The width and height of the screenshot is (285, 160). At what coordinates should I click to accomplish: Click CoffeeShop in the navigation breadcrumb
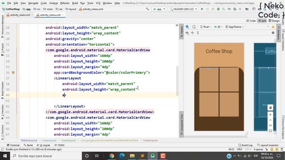pos(11,9)
